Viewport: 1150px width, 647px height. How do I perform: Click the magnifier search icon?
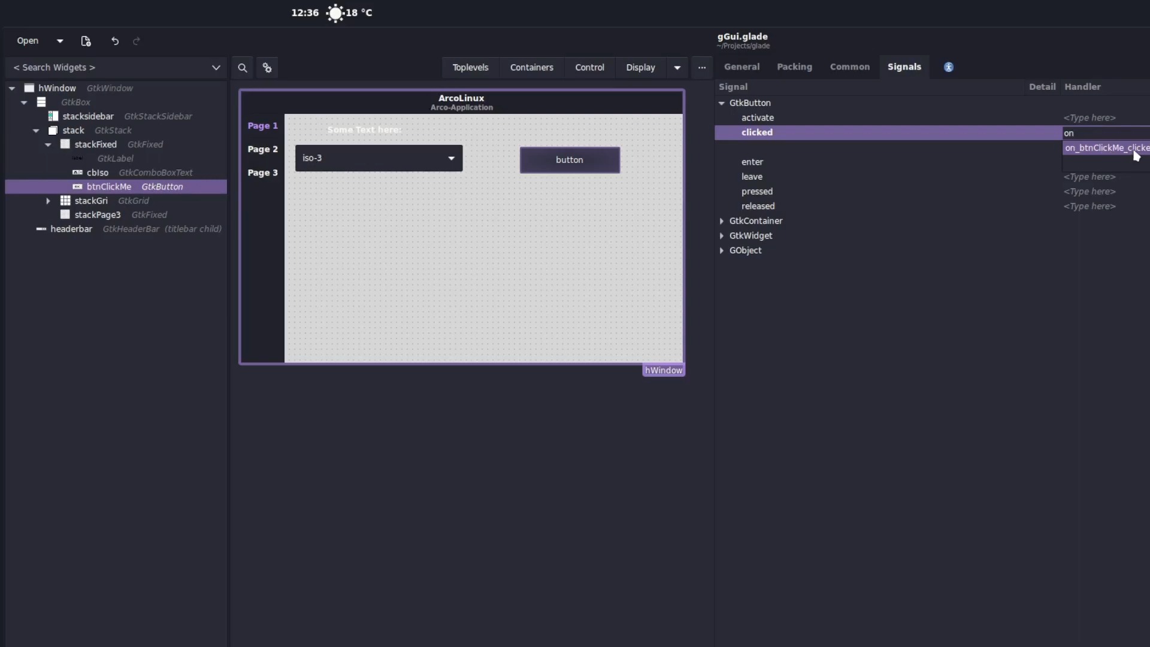[242, 68]
